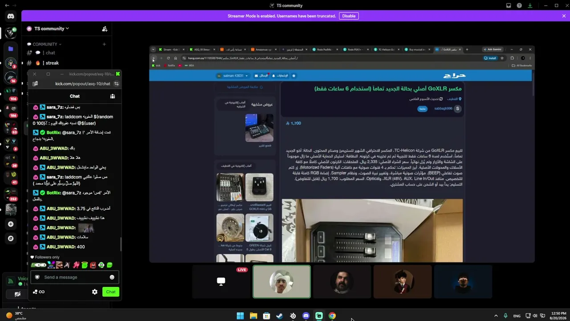Open the All Bookmarks folder

point(522,66)
